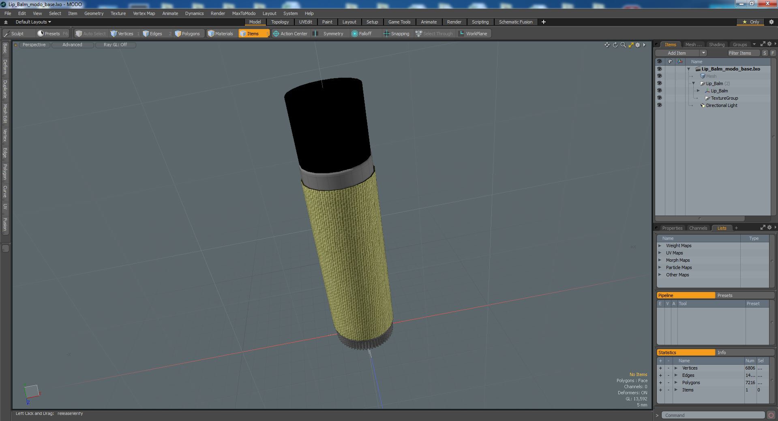The height and width of the screenshot is (421, 778).
Task: Maximize the 3D viewport
Action: pos(631,45)
